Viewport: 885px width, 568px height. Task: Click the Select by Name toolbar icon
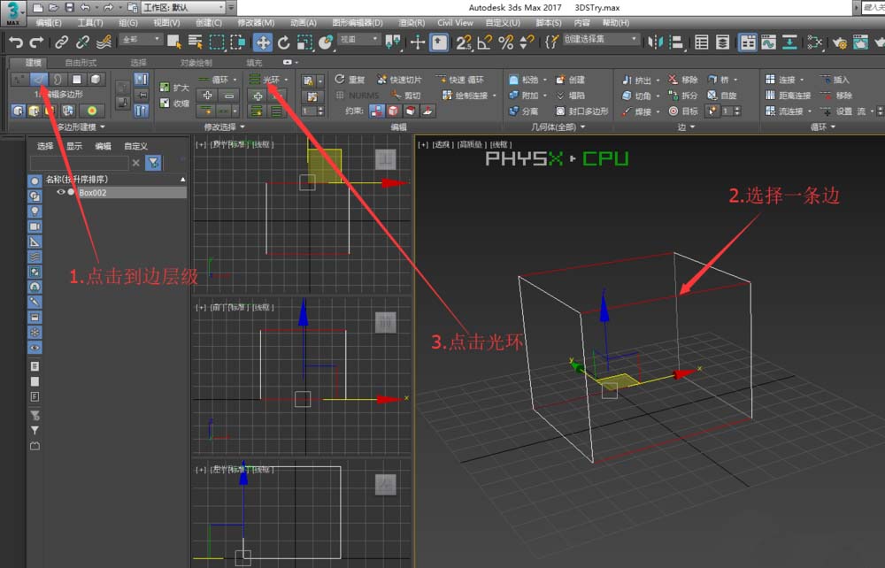[194, 42]
